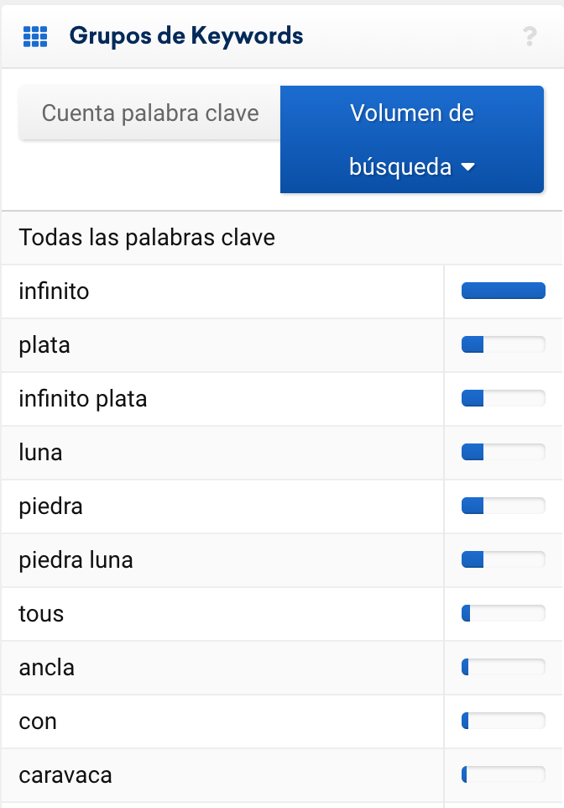Screen dimensions: 564x808
Task: Select the infinito plata keyword group
Action: (x=222, y=399)
